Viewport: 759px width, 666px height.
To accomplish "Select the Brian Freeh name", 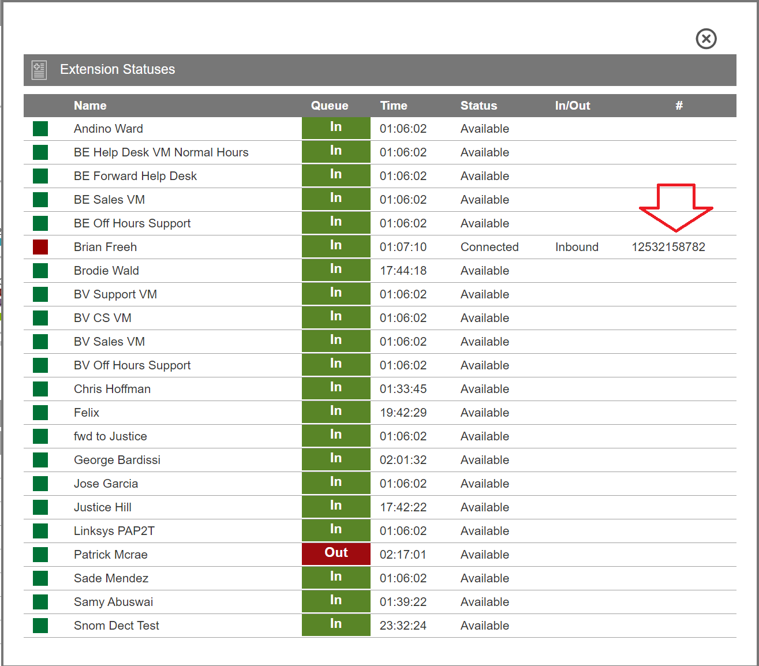I will [105, 247].
